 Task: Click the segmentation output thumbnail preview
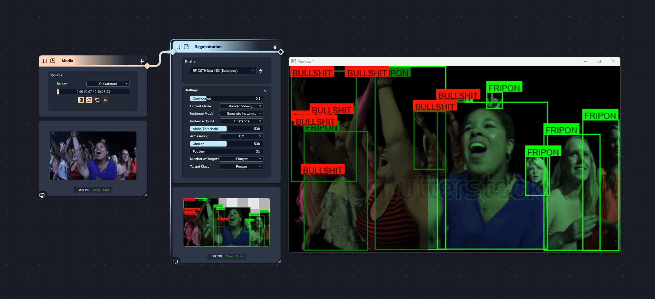click(x=227, y=222)
